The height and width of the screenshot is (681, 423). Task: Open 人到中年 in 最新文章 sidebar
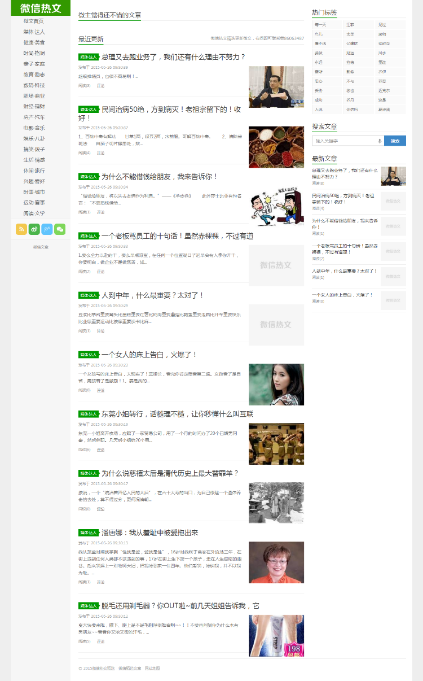point(345,270)
